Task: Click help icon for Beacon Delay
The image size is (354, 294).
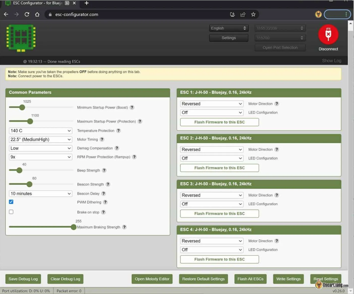Action: pyautogui.click(x=104, y=194)
